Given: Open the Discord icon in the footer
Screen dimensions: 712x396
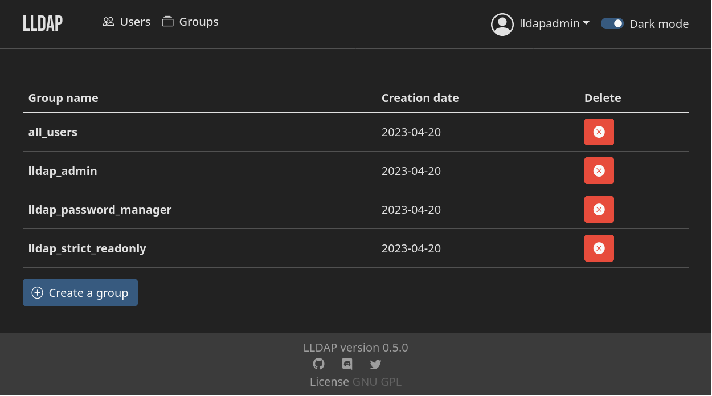Looking at the screenshot, I should click(347, 364).
